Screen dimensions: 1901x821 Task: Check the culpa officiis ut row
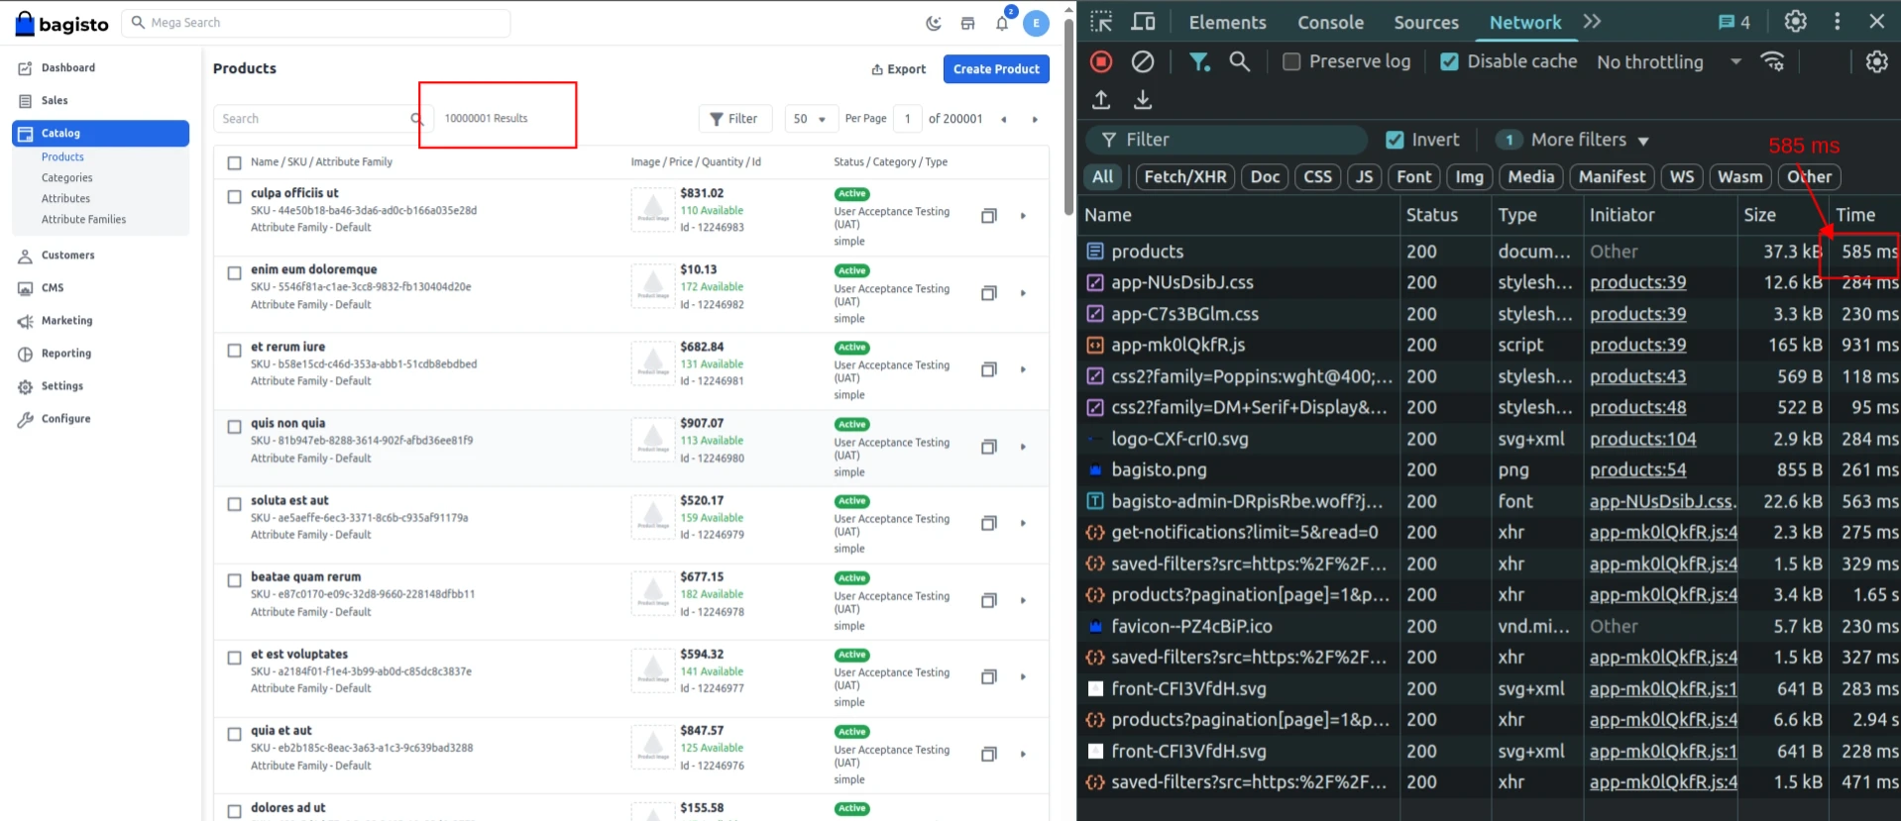tap(234, 196)
